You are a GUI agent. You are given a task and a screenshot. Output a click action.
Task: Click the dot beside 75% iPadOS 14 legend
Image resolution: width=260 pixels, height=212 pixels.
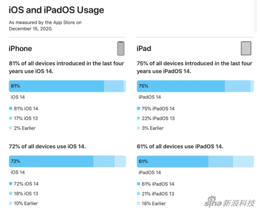[x=139, y=108]
